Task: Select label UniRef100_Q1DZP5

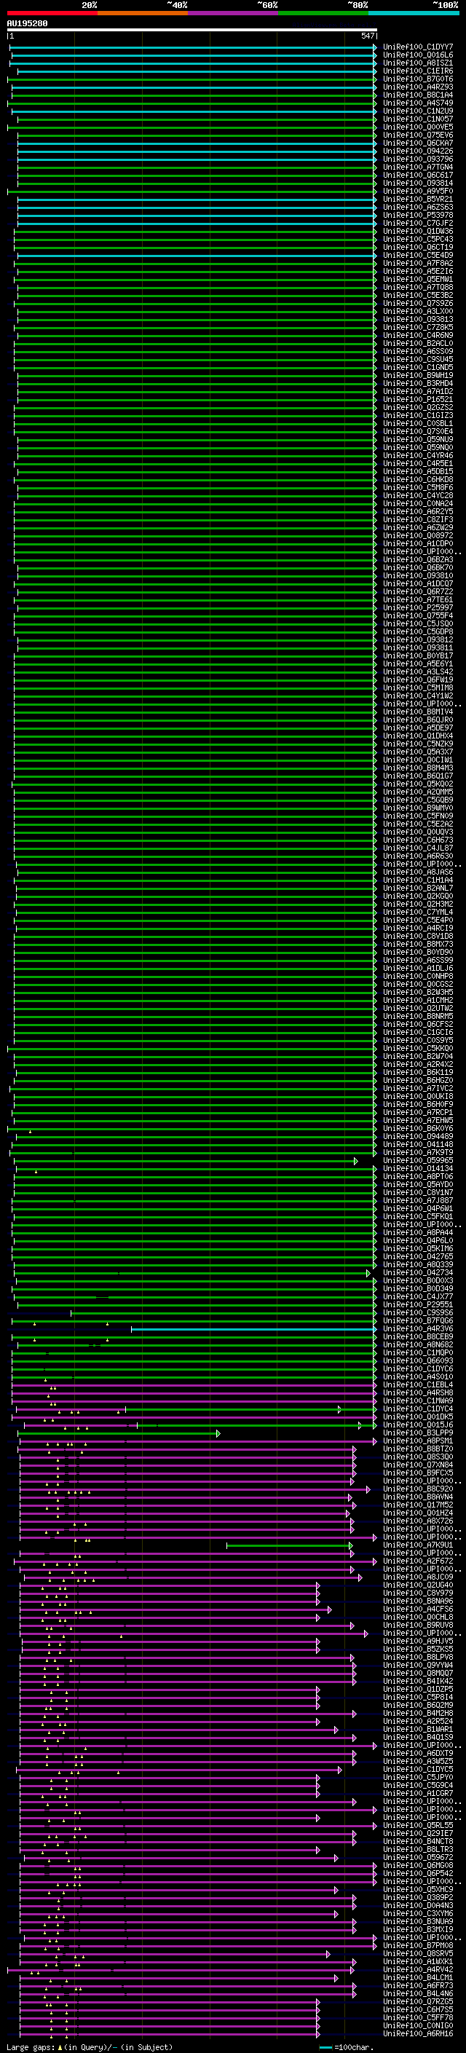Action: pyautogui.click(x=418, y=1689)
